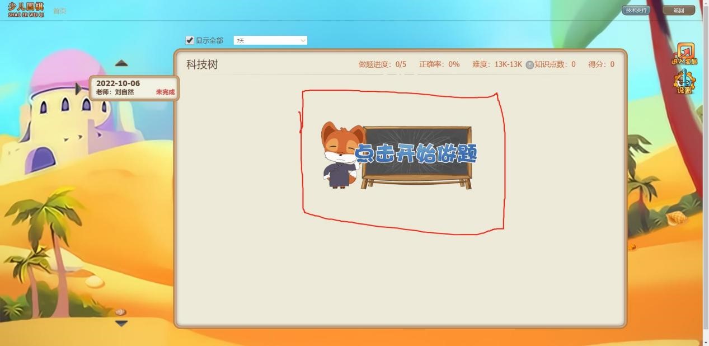Uncheck the 显示全部 checkbox
This screenshot has width=709, height=346.
click(x=190, y=40)
